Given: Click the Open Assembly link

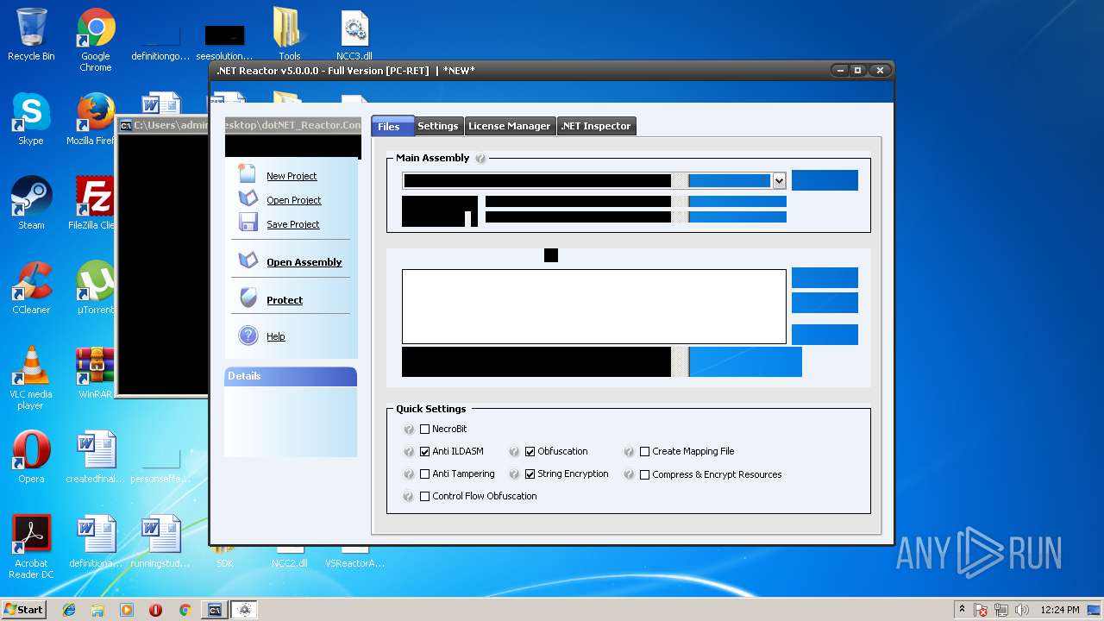Looking at the screenshot, I should pos(304,262).
